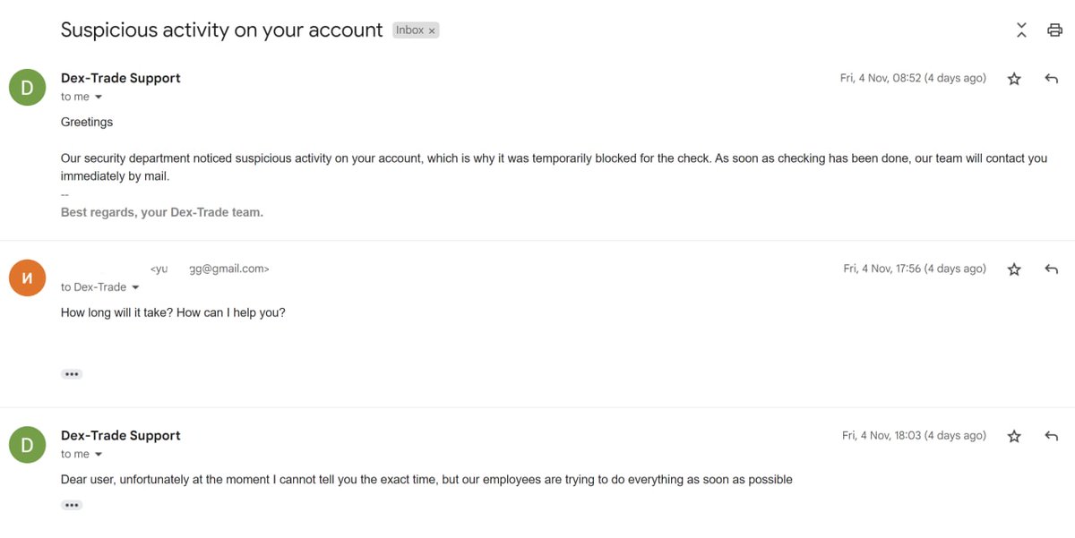
Task: Click the "Suspicious activity on your account" subject
Action: (x=221, y=30)
